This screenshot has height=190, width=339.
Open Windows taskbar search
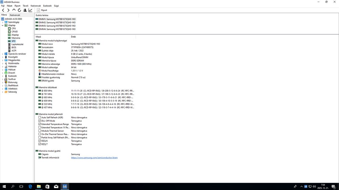pyautogui.click(x=13, y=186)
